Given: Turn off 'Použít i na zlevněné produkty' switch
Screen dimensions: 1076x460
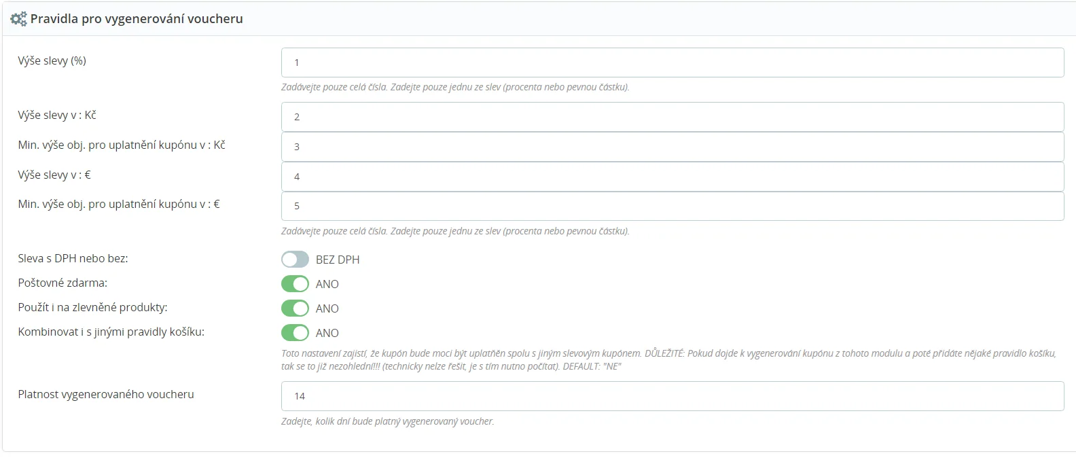Looking at the screenshot, I should [295, 308].
